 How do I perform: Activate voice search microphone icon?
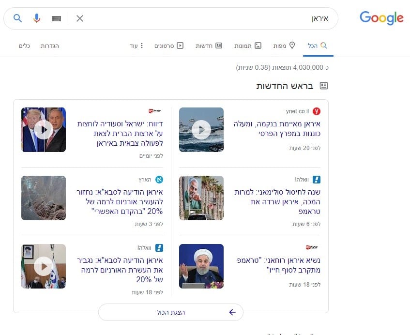coord(37,18)
